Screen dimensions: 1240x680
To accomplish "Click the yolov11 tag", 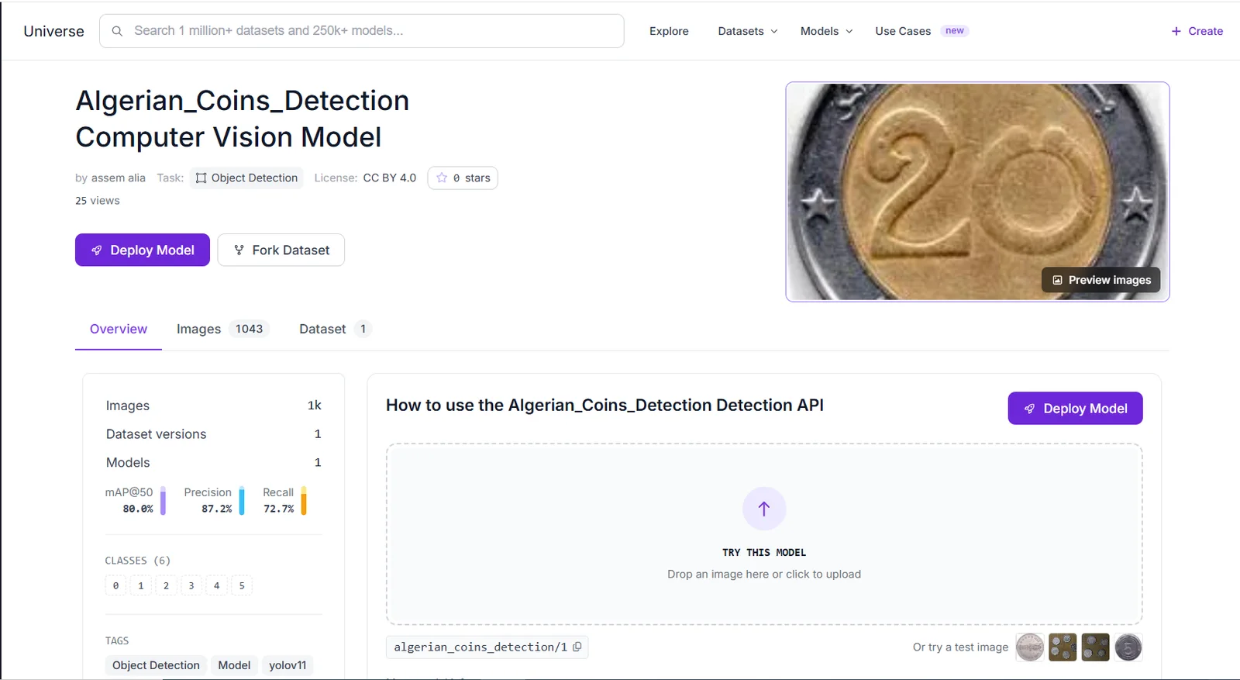I will click(288, 665).
